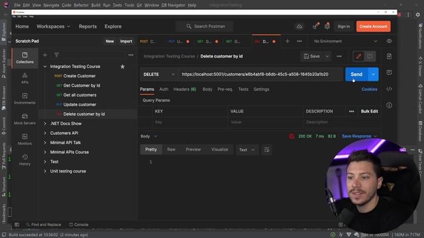
Task: Click the environment quick look eye icon
Action: (389, 41)
